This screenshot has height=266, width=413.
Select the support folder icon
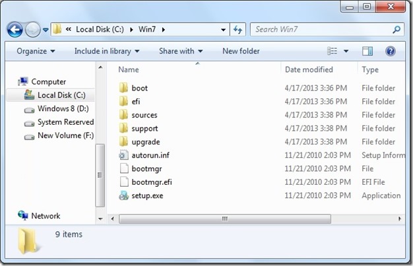[x=123, y=128]
